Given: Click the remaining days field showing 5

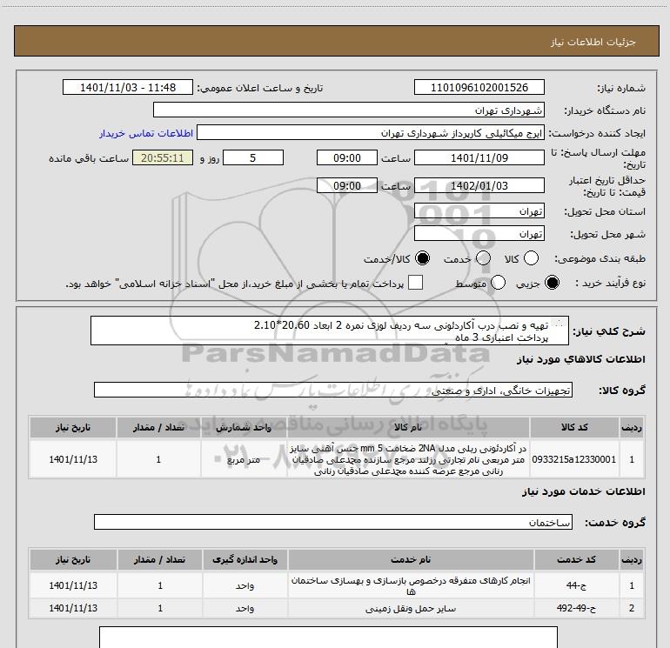Looking at the screenshot, I should tap(253, 157).
